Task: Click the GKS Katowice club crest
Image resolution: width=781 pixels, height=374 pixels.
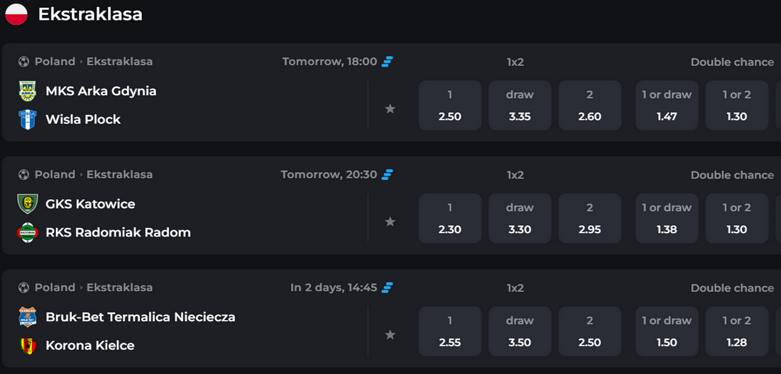Action: 28,204
